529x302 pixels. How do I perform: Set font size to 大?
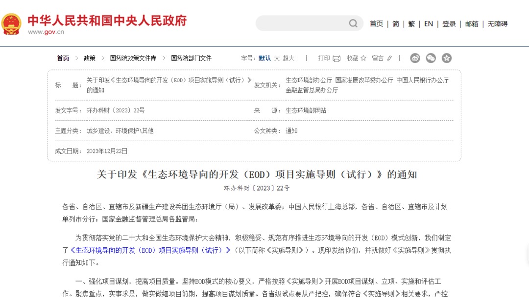click(x=277, y=58)
